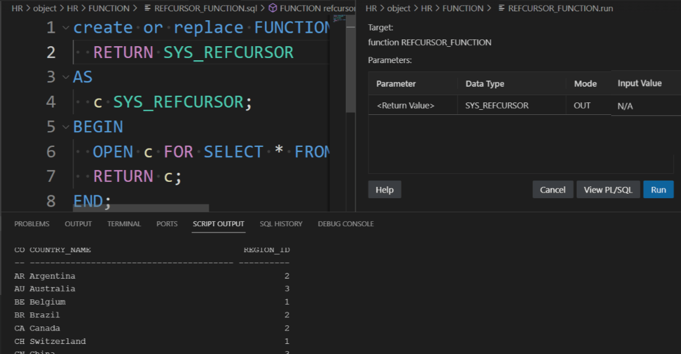Viewport: 681px width, 354px height.
Task: Click the FUNCTION breadcrumb item
Action: coord(110,8)
